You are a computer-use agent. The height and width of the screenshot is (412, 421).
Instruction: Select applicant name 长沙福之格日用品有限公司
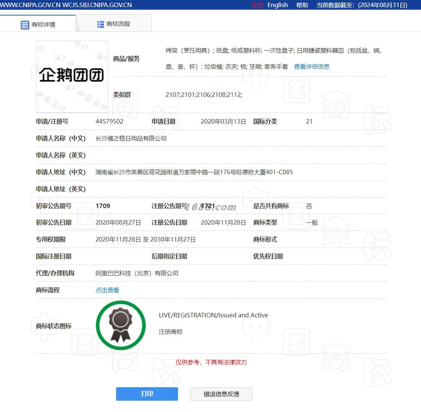tap(131, 138)
